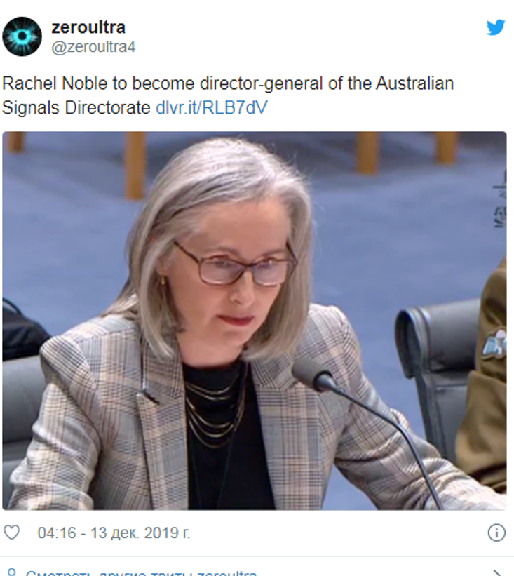Open the embedded Rachel Noble photo
The width and height of the screenshot is (514, 576).
point(255,321)
